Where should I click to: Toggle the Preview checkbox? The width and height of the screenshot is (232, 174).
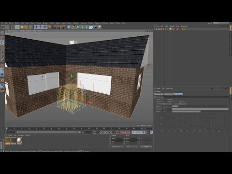pyautogui.click(x=174, y=100)
